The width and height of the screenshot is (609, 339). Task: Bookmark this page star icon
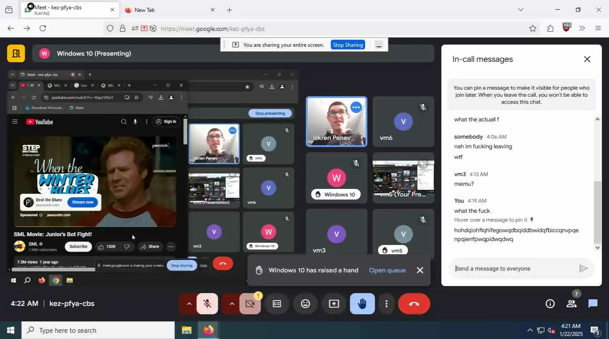[533, 28]
